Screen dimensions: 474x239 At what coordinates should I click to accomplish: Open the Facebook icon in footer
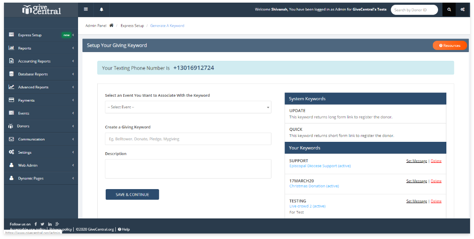click(36, 224)
